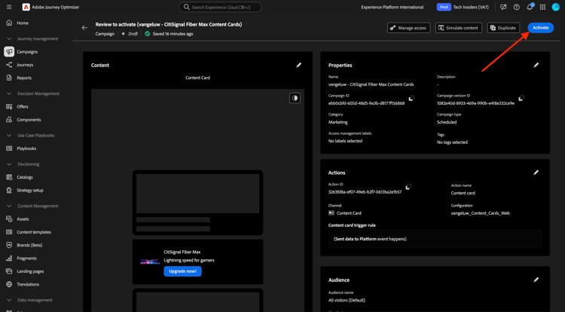
Task: Open the notifications bell
Action: tap(530, 7)
